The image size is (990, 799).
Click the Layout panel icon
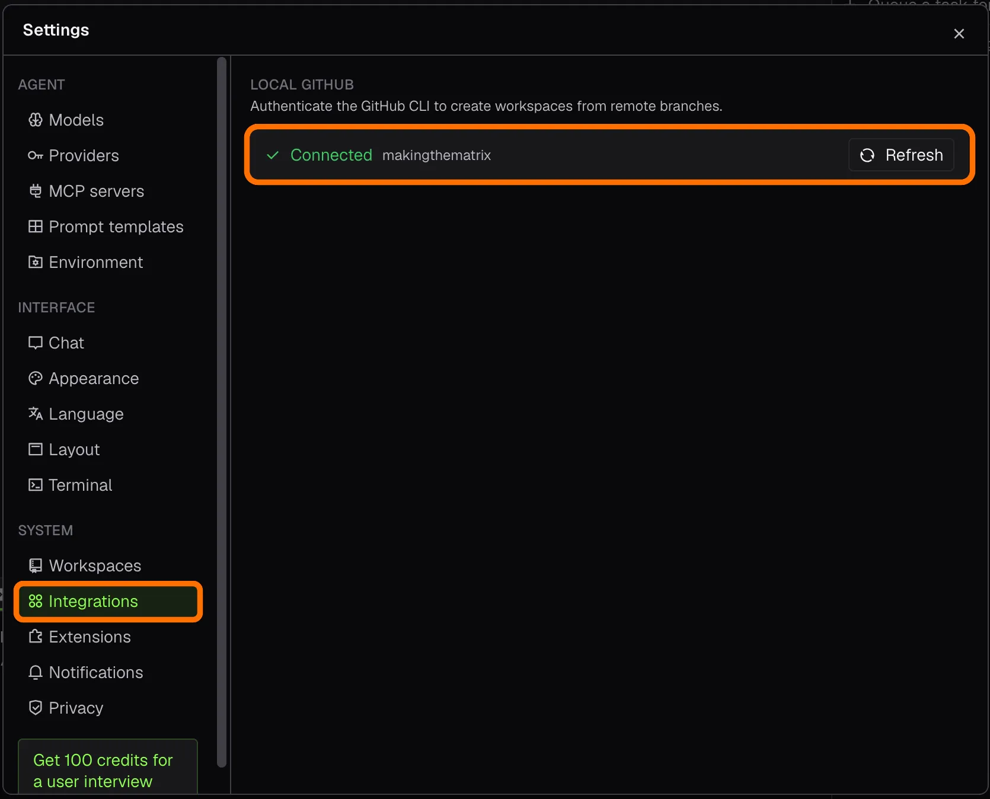[x=36, y=449]
